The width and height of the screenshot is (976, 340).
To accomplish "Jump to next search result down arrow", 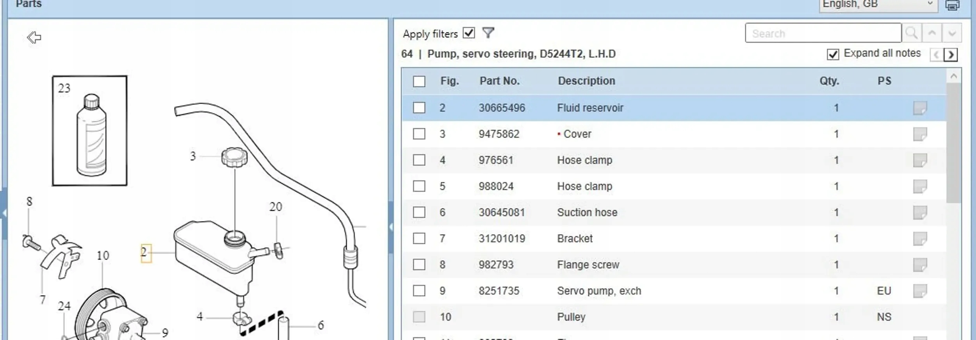I will point(952,33).
